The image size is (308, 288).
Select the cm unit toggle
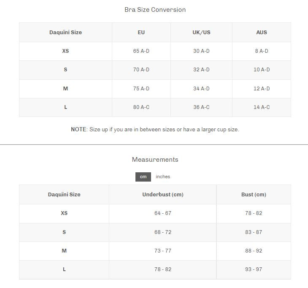(143, 177)
